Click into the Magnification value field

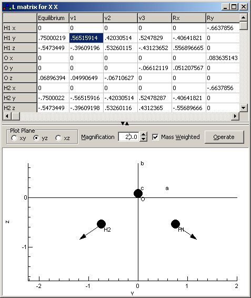click(x=128, y=137)
